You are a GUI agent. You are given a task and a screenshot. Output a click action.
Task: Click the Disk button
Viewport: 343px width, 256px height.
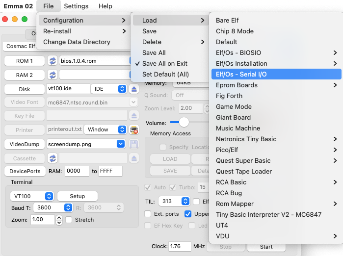pos(25,89)
